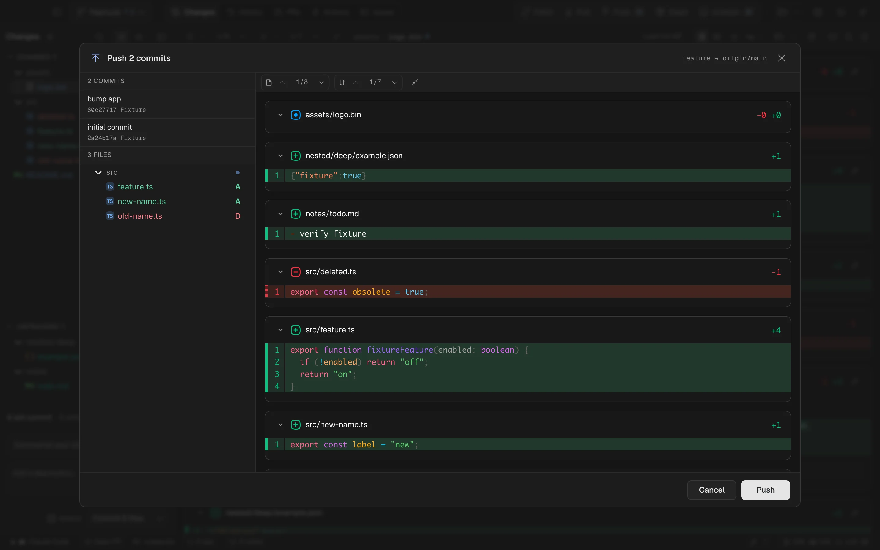The width and height of the screenshot is (880, 550).
Task: Click the -0 +0 stats for logo.bin
Action: point(769,115)
